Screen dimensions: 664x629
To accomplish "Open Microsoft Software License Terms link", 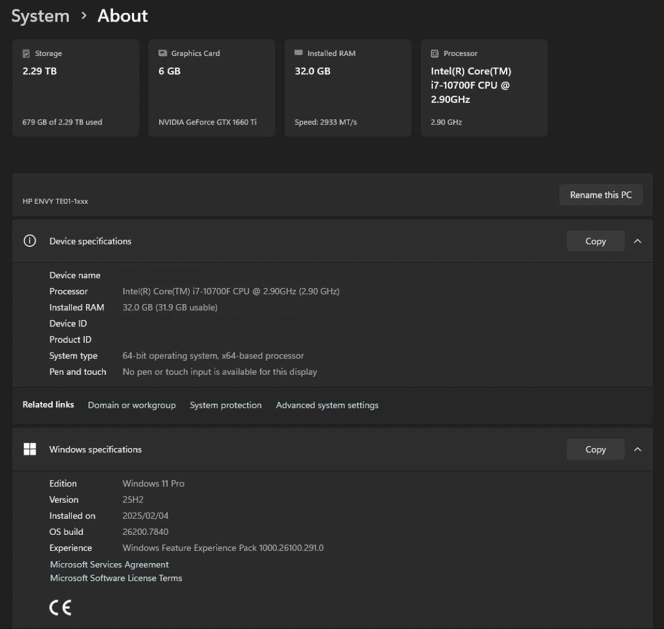I will [116, 578].
